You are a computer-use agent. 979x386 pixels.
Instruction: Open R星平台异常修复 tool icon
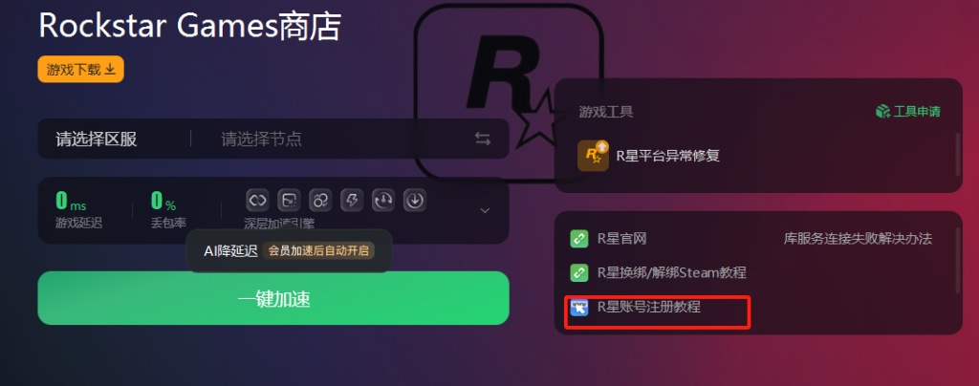[x=593, y=156]
